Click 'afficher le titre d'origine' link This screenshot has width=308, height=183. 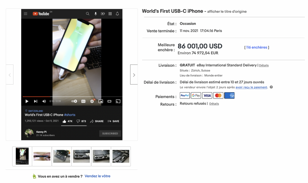tap(227, 12)
